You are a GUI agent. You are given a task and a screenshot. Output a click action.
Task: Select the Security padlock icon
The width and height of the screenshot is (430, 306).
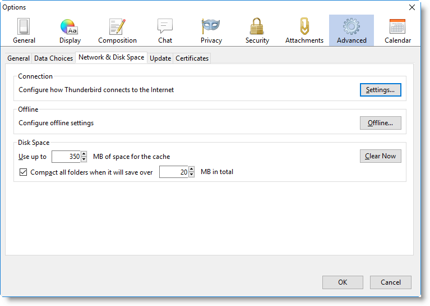point(257,27)
